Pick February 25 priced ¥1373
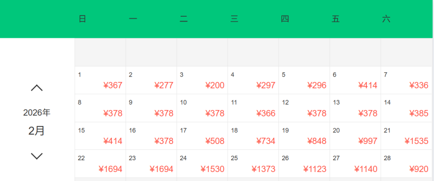The height and width of the screenshot is (181, 434). coord(253,164)
